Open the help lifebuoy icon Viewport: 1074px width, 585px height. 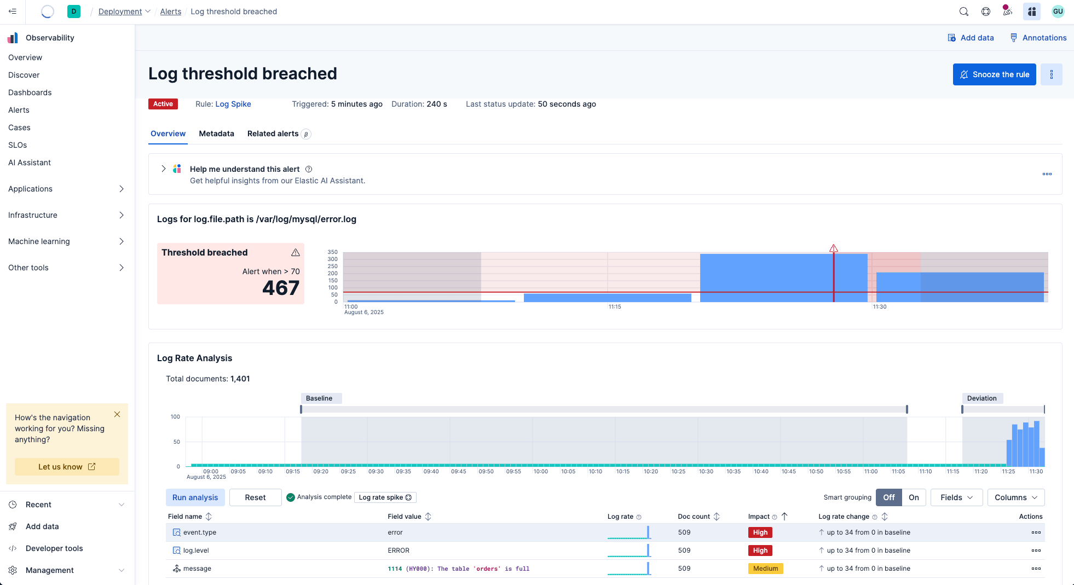point(986,11)
